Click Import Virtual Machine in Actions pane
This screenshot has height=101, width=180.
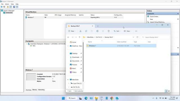pos(157,22)
